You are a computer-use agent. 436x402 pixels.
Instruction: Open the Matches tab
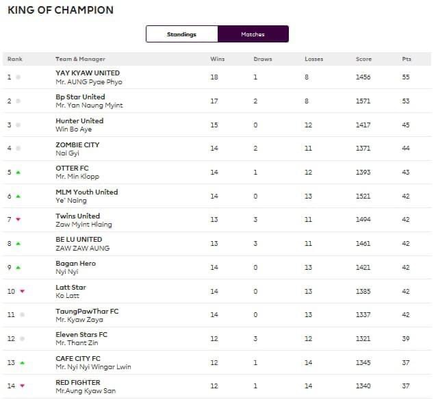pos(253,34)
